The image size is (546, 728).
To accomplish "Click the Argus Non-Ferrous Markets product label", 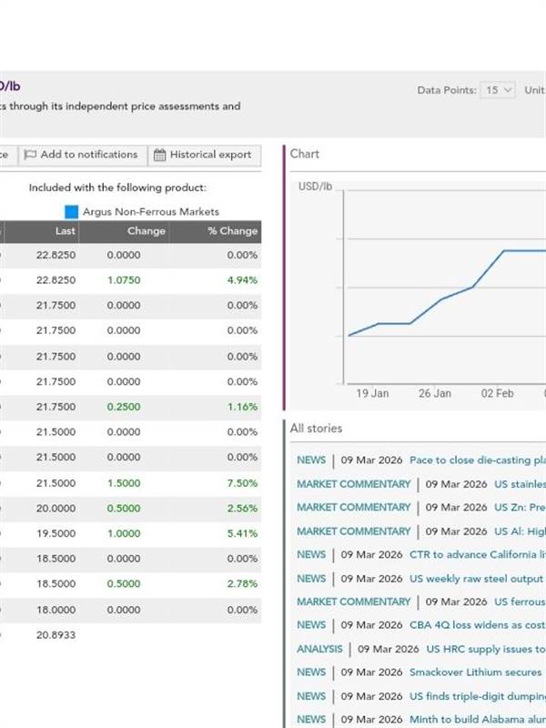I will click(151, 212).
